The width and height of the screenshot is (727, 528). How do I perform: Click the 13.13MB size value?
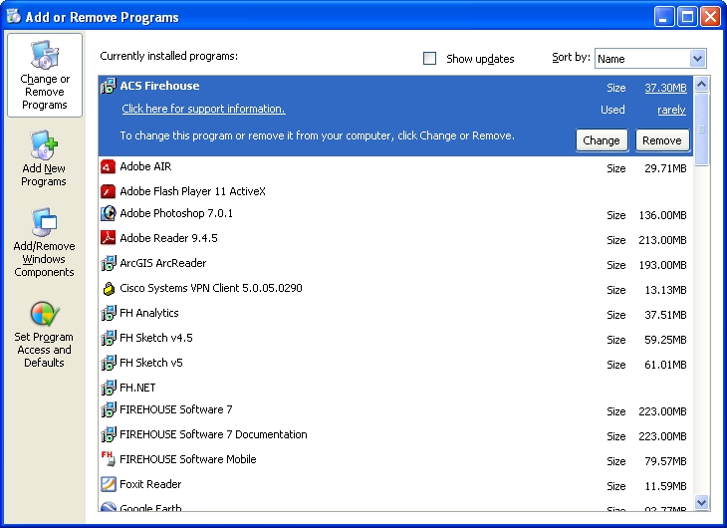665,290
